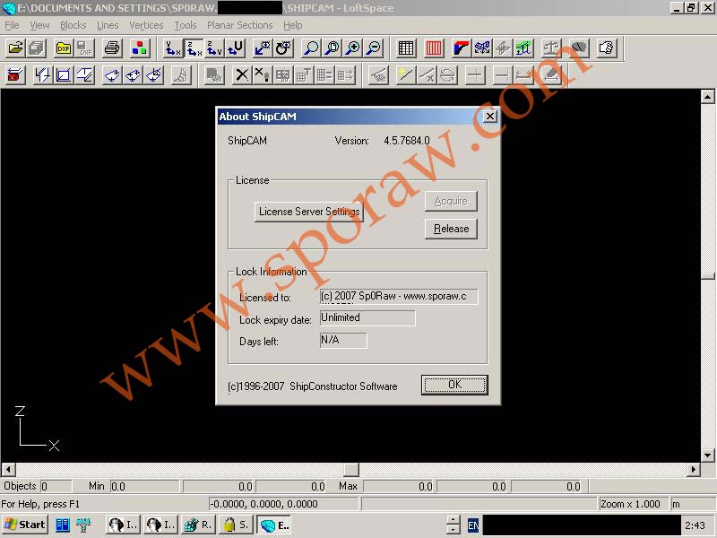The width and height of the screenshot is (717, 538).
Task: Click the black X delete icon
Action: [242, 75]
